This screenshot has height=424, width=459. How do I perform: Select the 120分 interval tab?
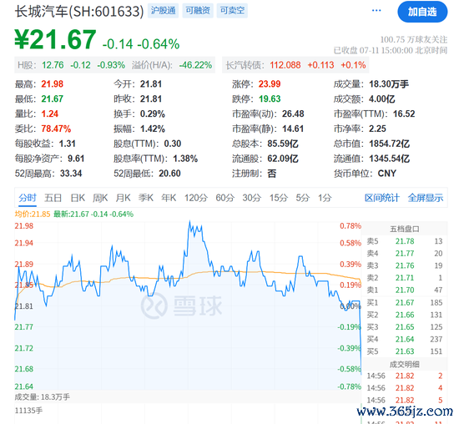click(196, 198)
